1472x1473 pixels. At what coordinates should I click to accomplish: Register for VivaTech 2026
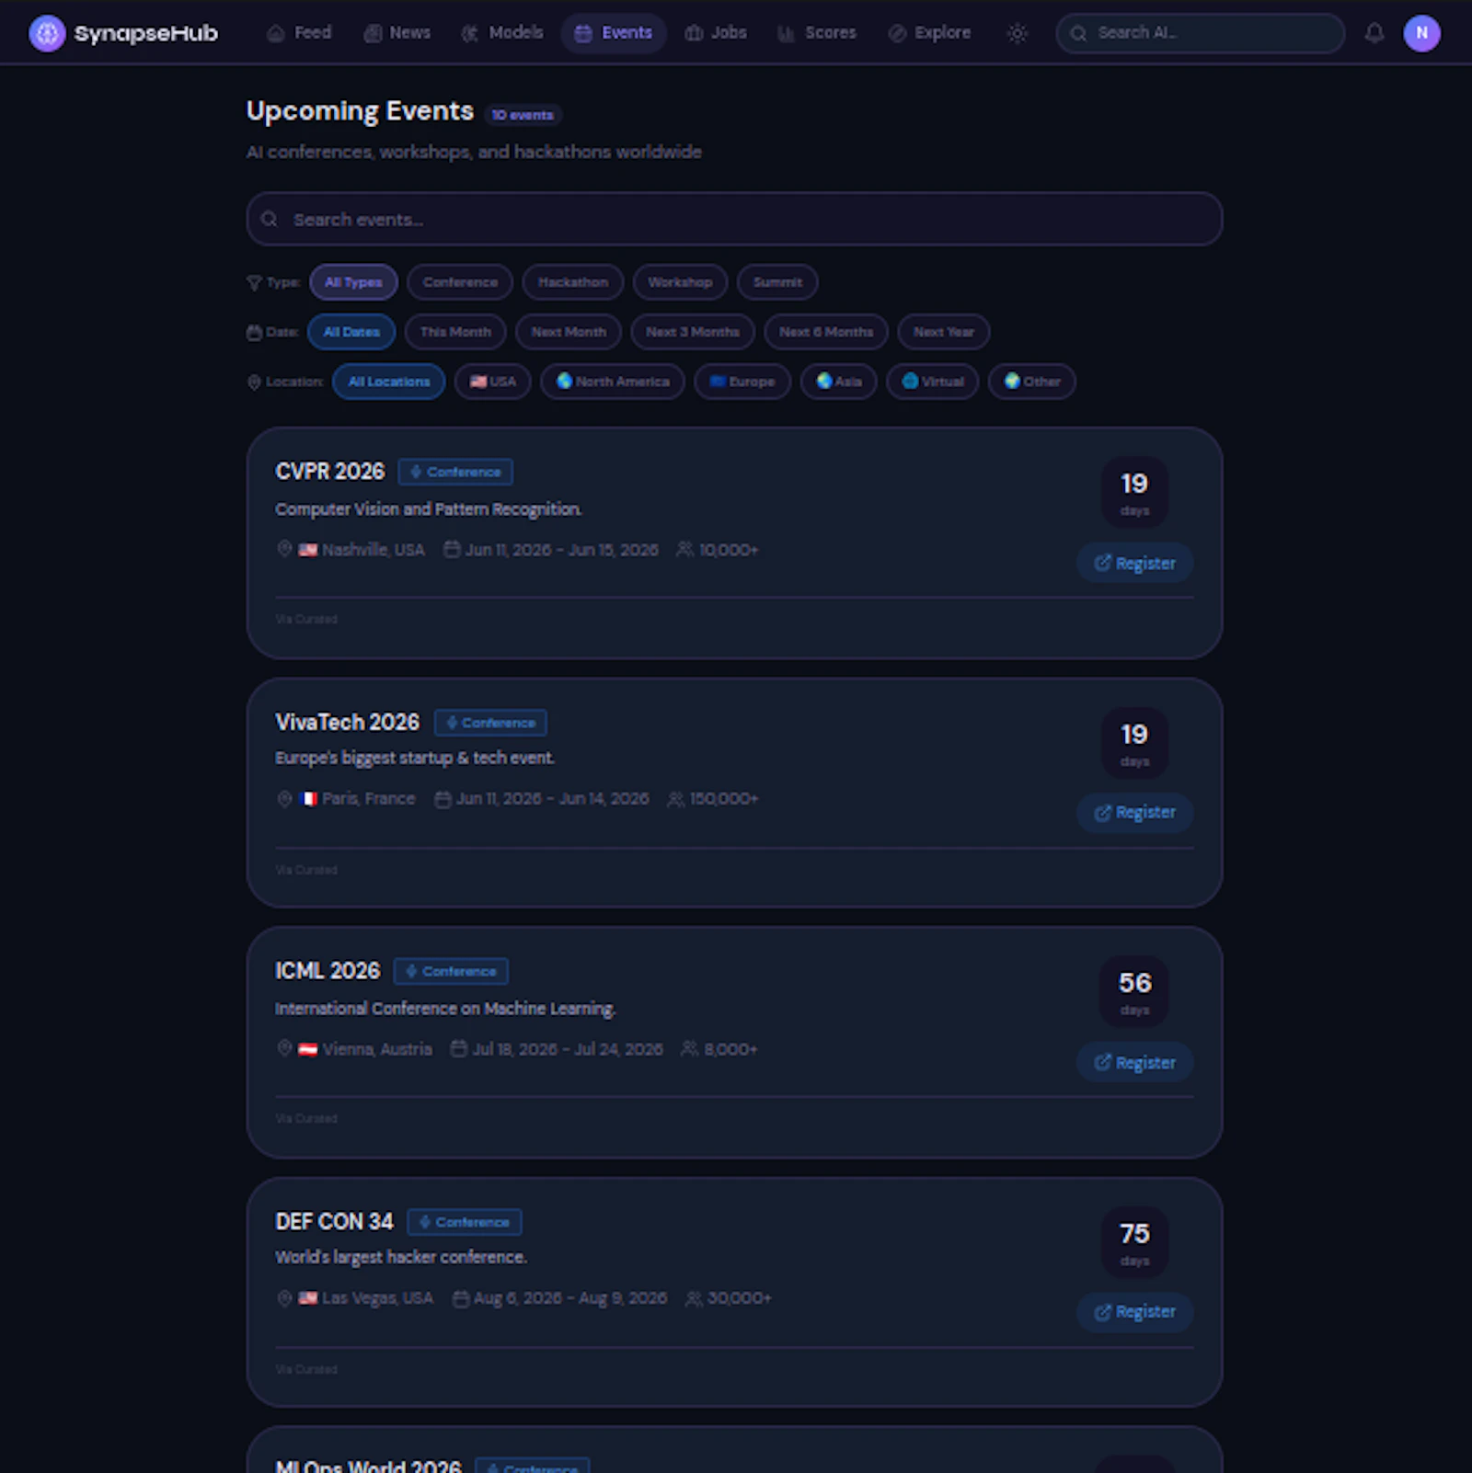[1135, 813]
